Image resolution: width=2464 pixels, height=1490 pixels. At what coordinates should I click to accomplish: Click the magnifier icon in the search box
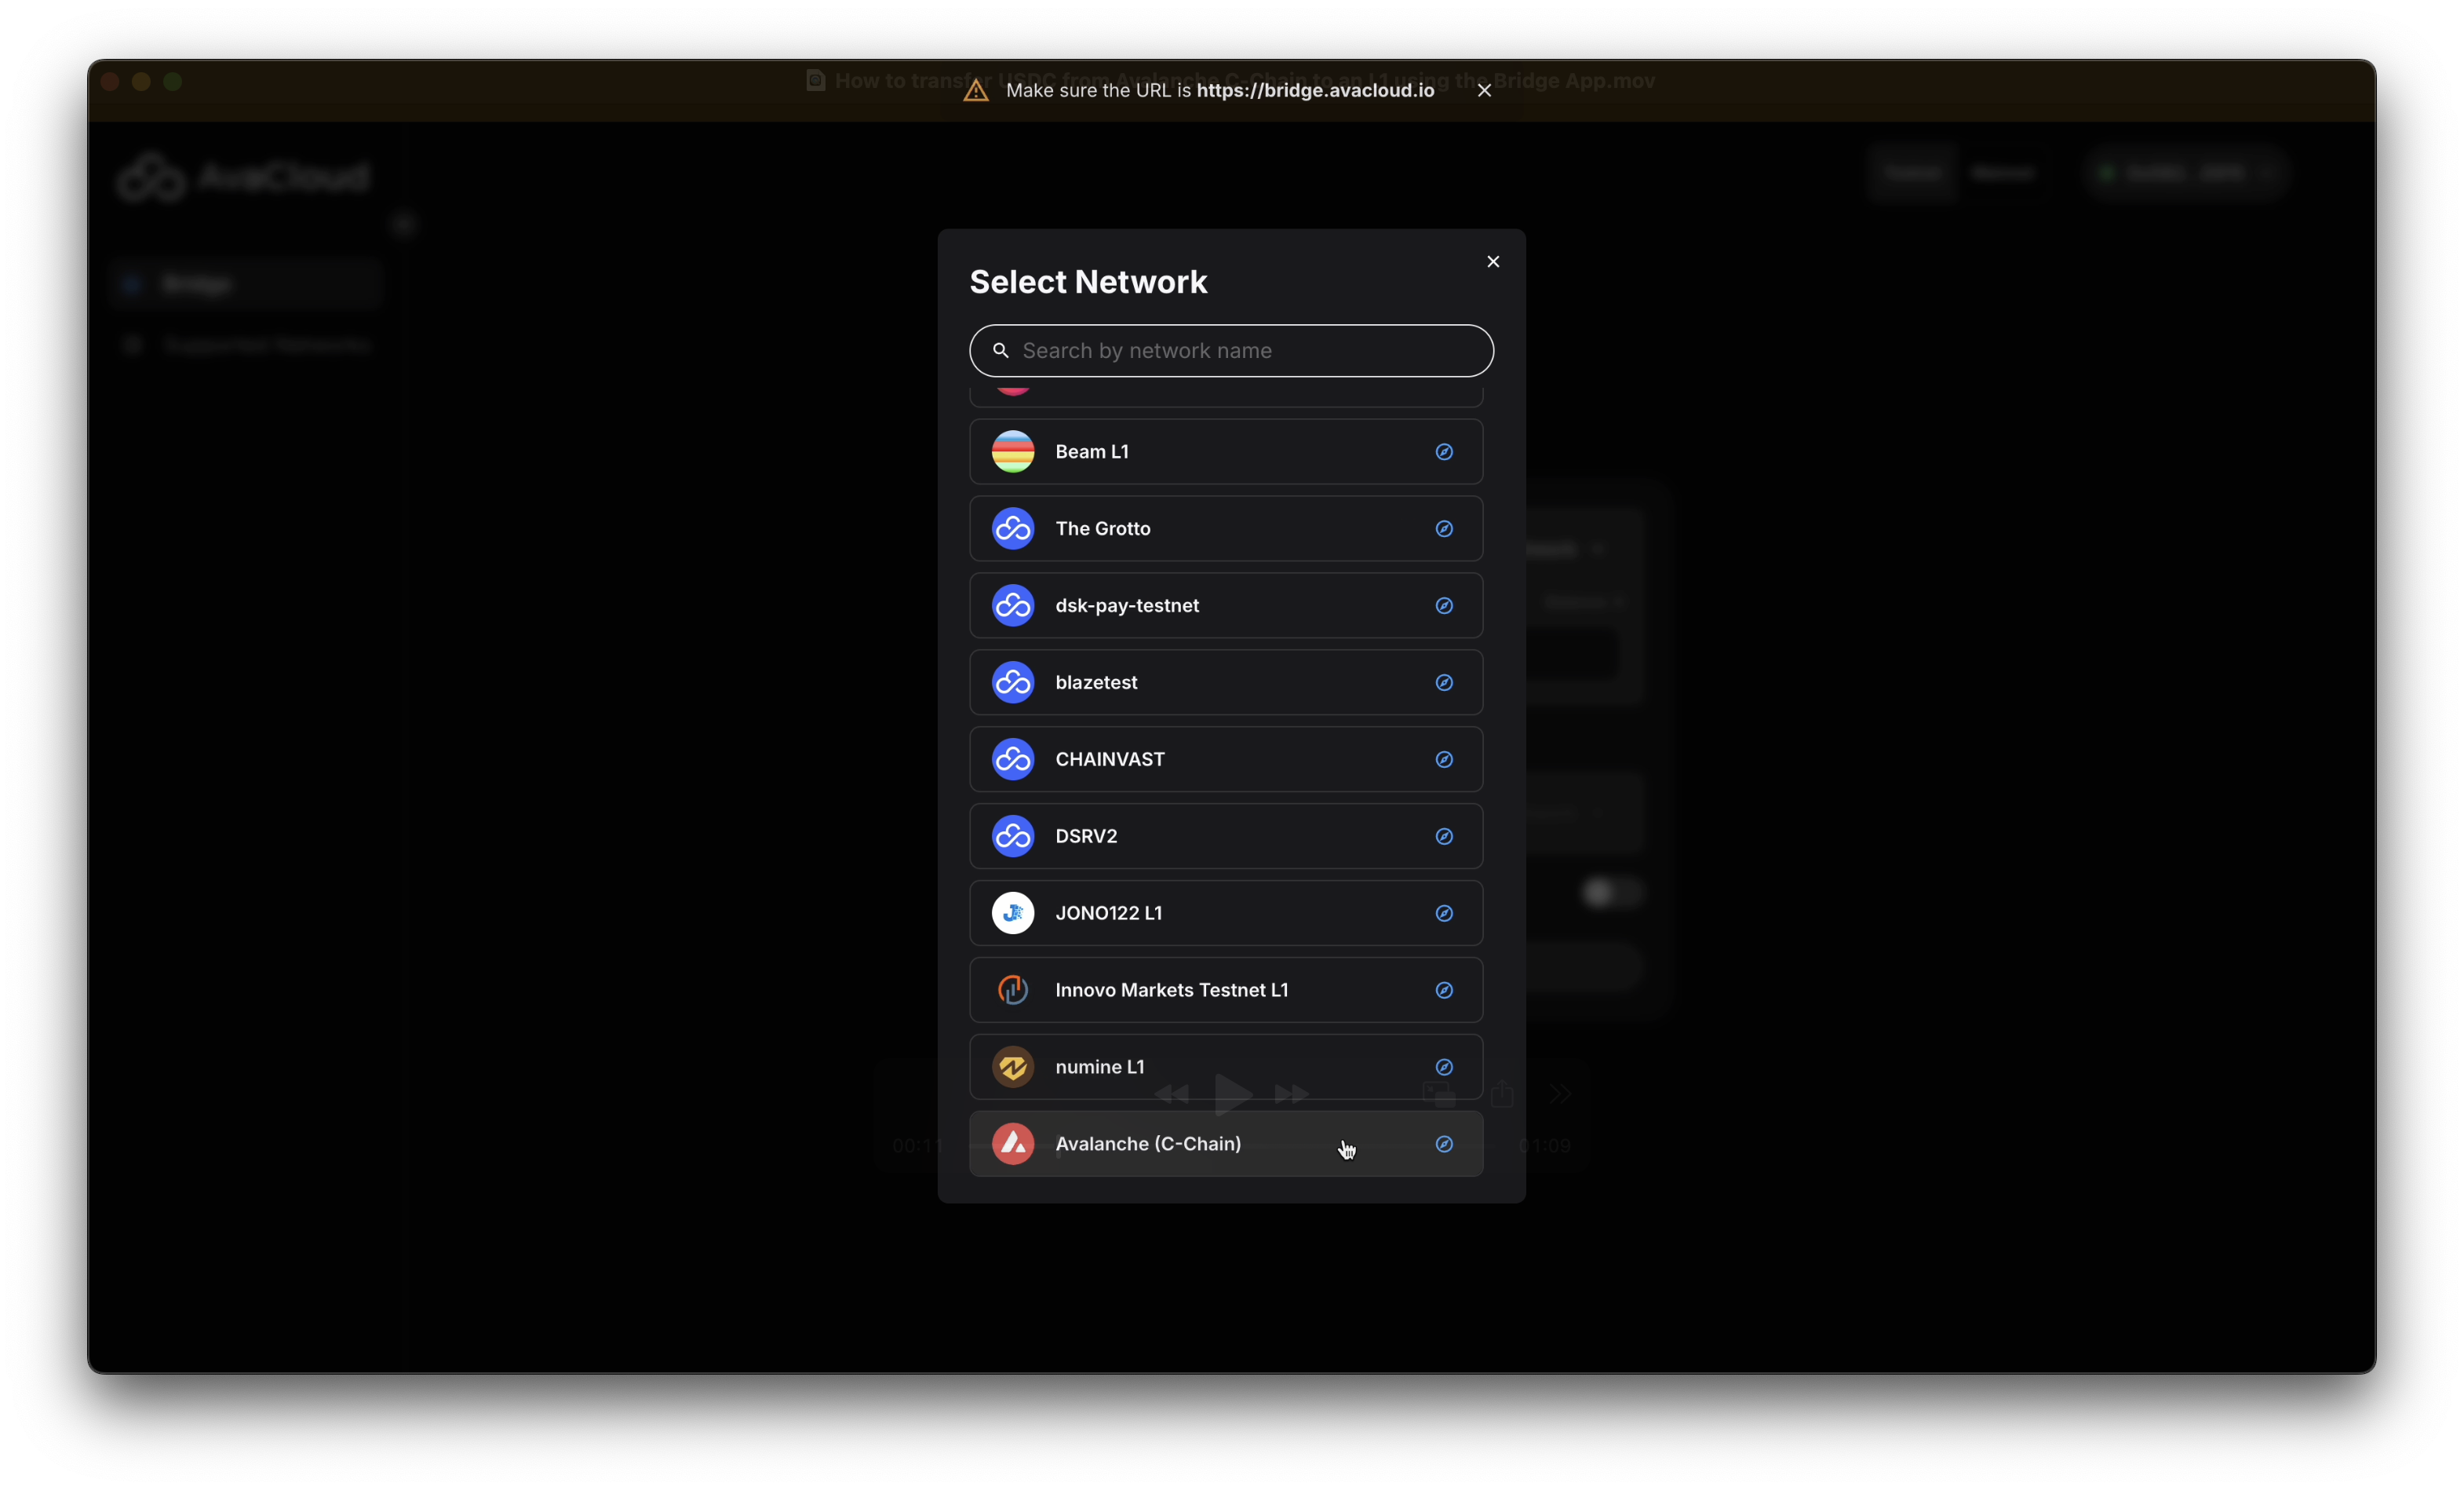pyautogui.click(x=1000, y=350)
